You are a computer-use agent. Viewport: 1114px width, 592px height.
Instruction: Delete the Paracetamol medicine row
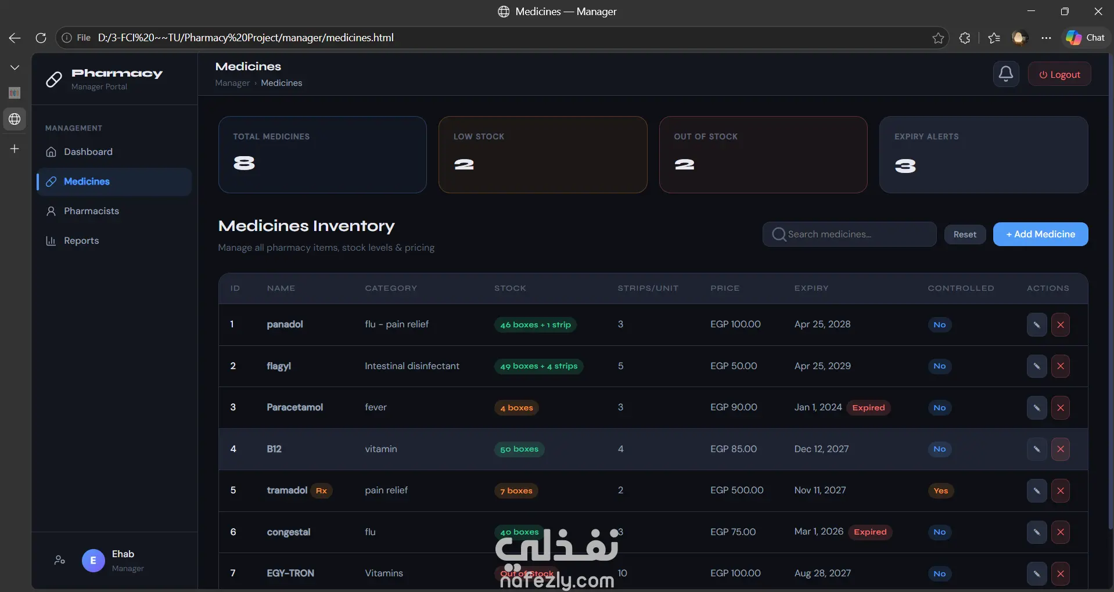pyautogui.click(x=1061, y=407)
